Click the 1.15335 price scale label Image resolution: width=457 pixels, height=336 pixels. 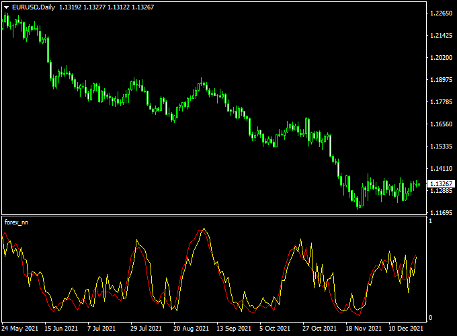[x=442, y=146]
